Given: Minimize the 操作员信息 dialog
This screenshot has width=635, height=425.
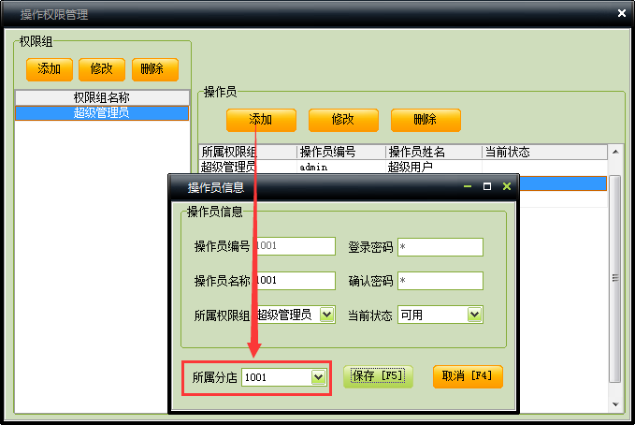Looking at the screenshot, I should pos(468,187).
